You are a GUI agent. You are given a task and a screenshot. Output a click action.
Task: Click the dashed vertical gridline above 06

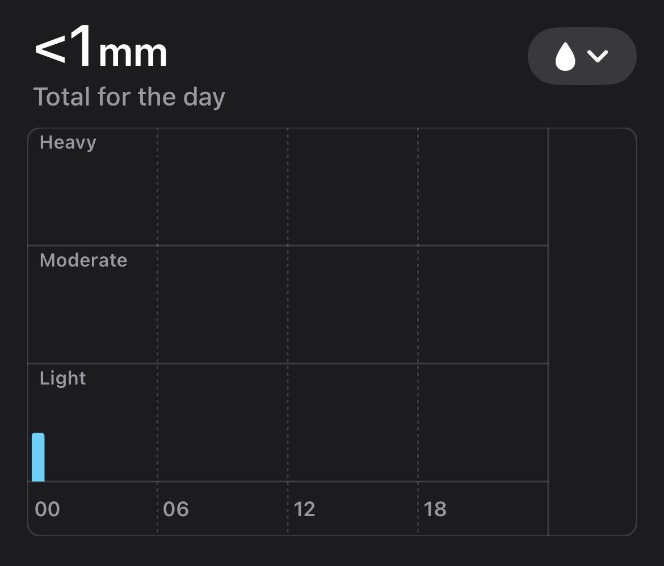click(157, 306)
